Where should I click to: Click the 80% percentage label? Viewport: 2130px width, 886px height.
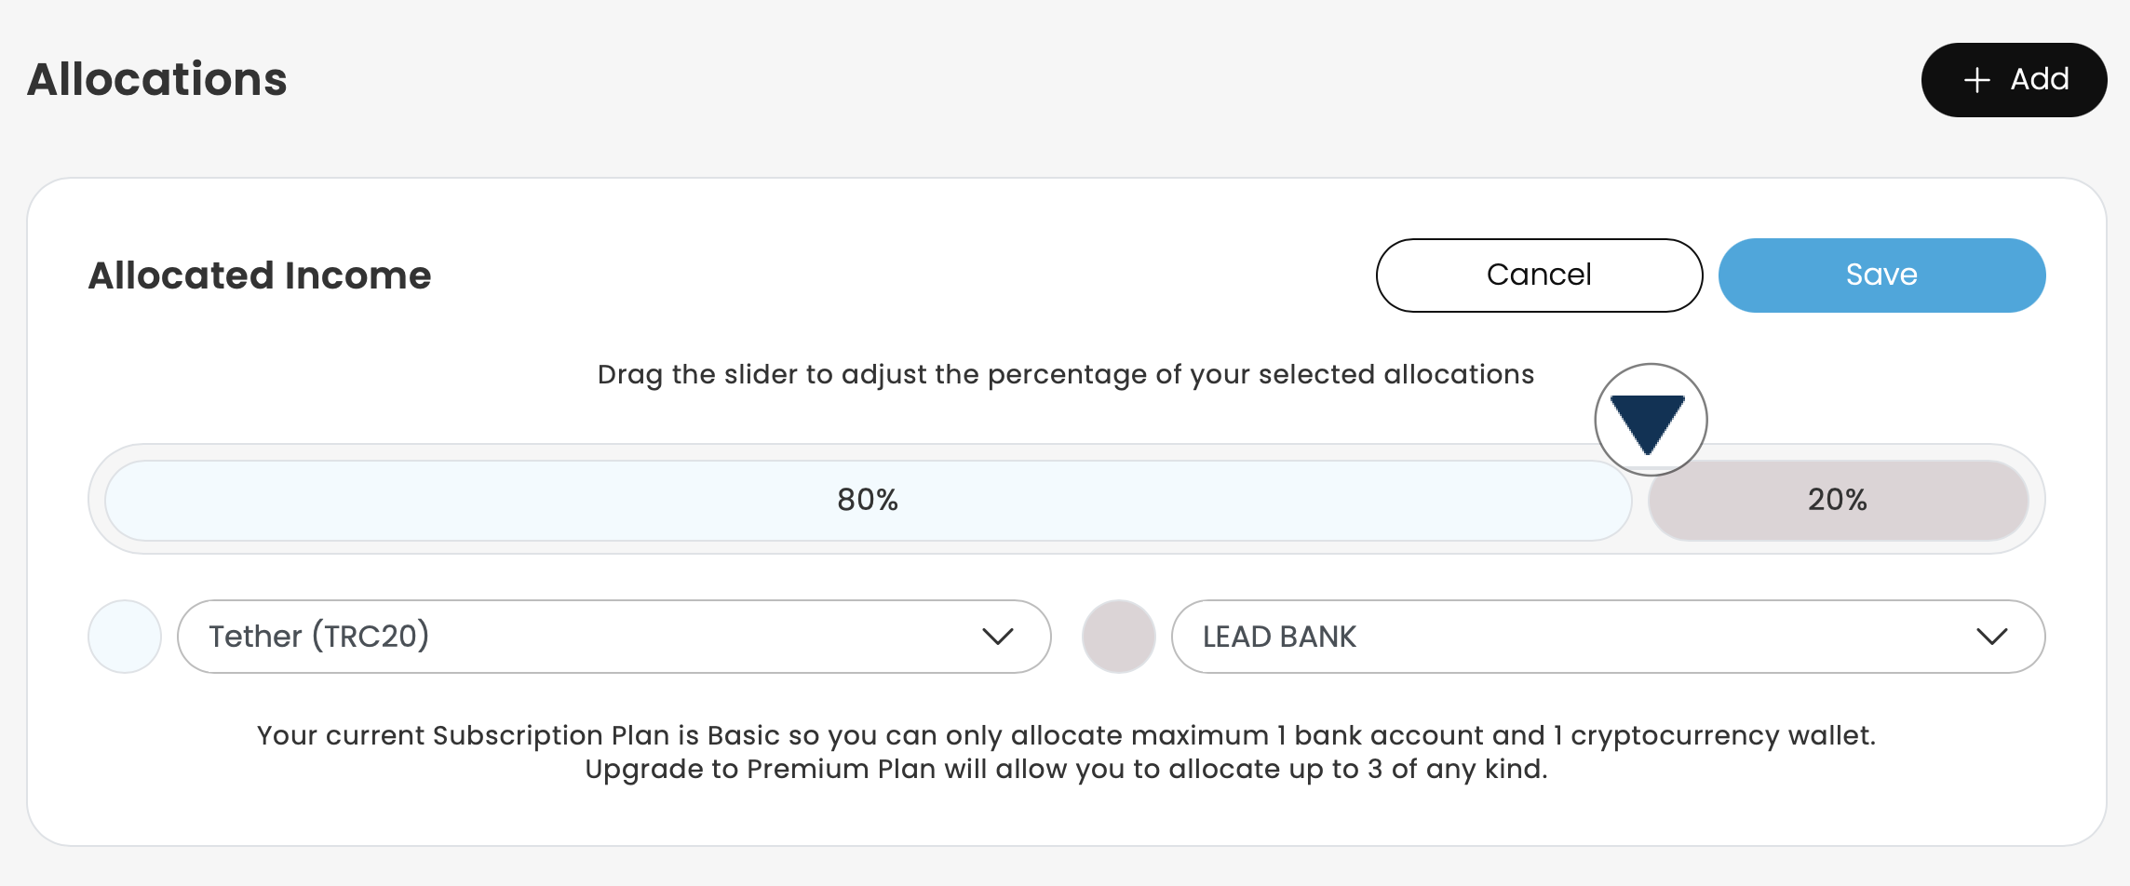(x=867, y=500)
